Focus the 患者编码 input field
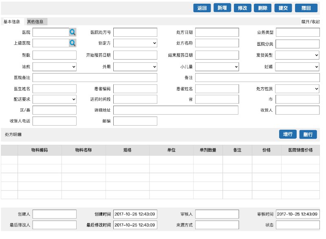Image resolution: width=326 pixels, height=239 pixels. (x=135, y=89)
